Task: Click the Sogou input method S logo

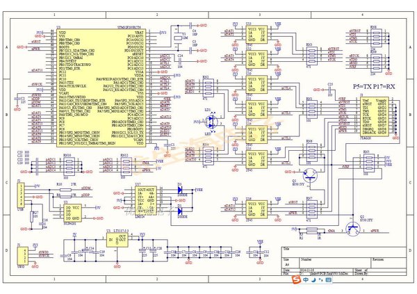Action: point(296,279)
